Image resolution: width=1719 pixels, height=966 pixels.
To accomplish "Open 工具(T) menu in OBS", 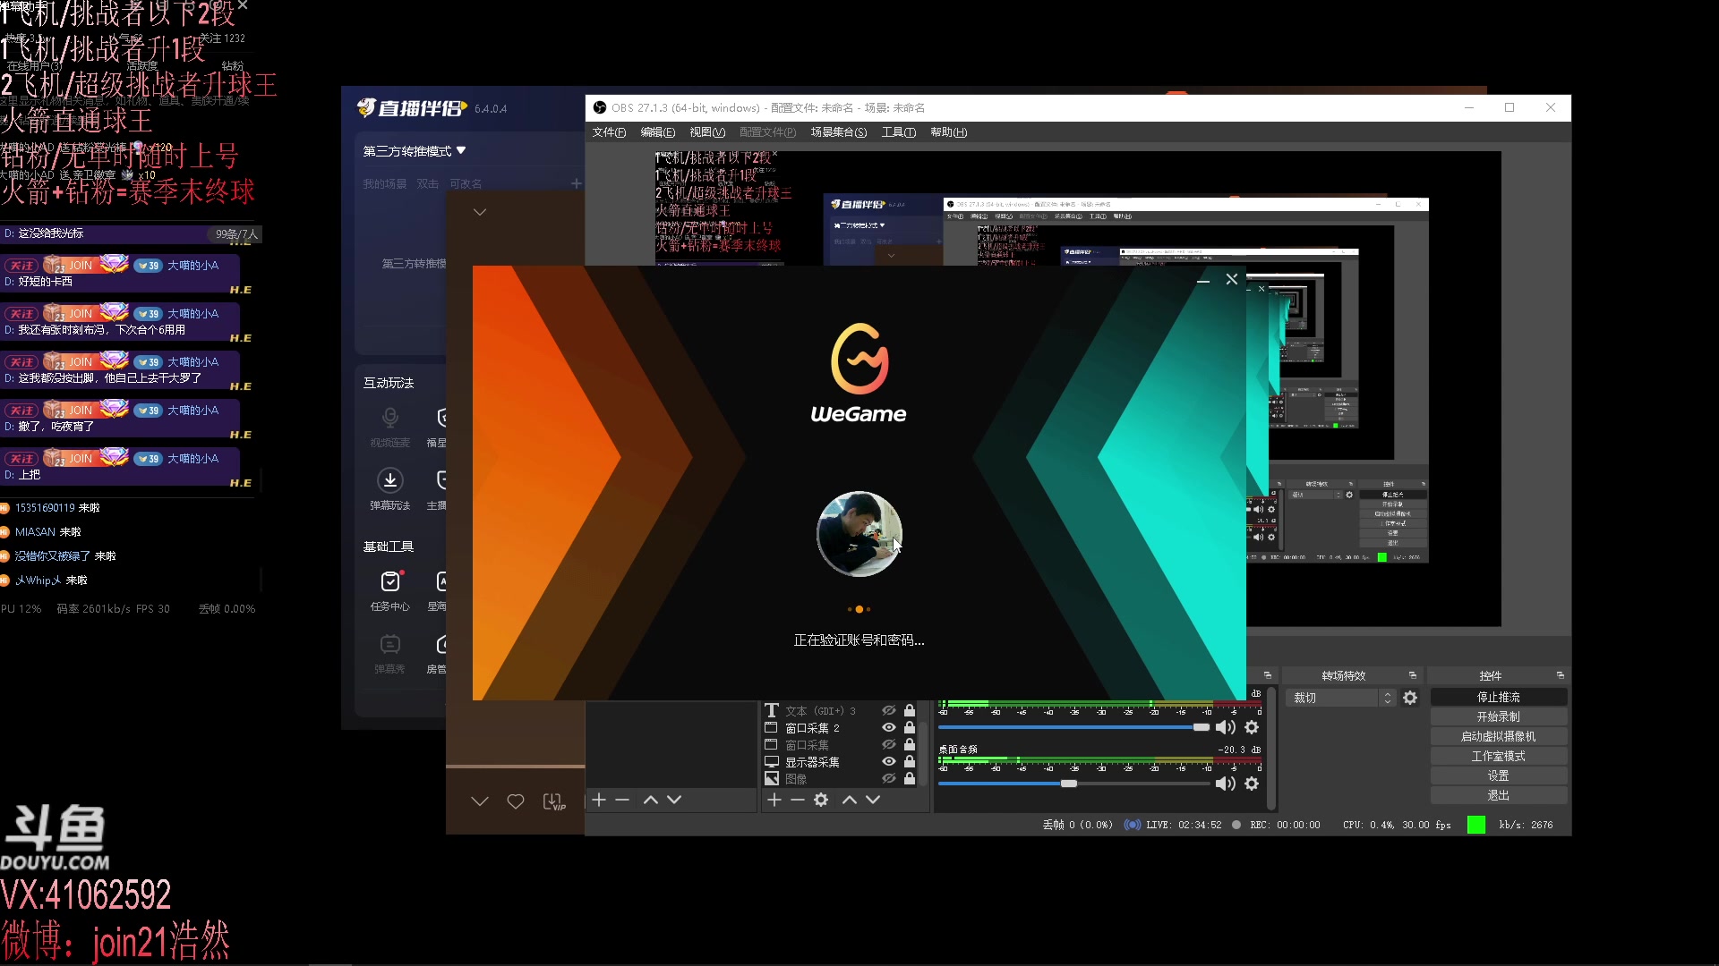I will (899, 132).
